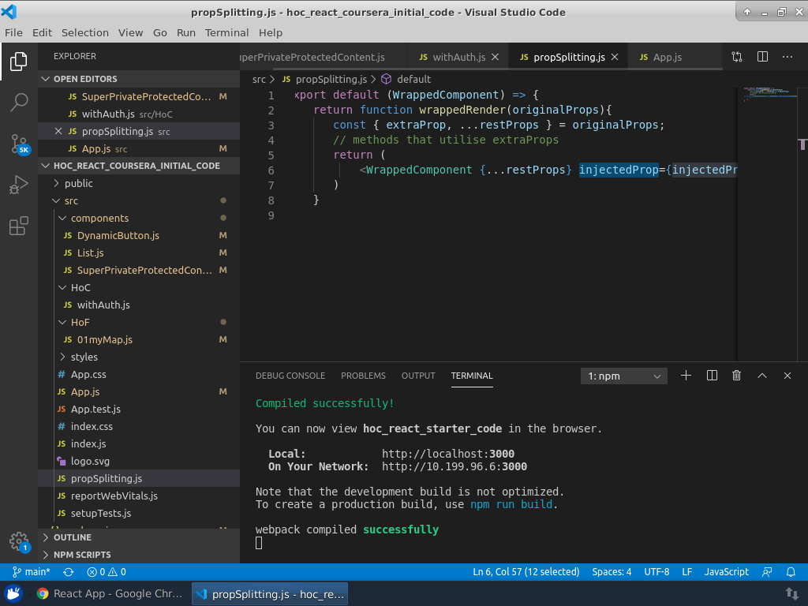Open the withAuth.js file in HoC
The width and height of the screenshot is (808, 606).
pyautogui.click(x=103, y=305)
